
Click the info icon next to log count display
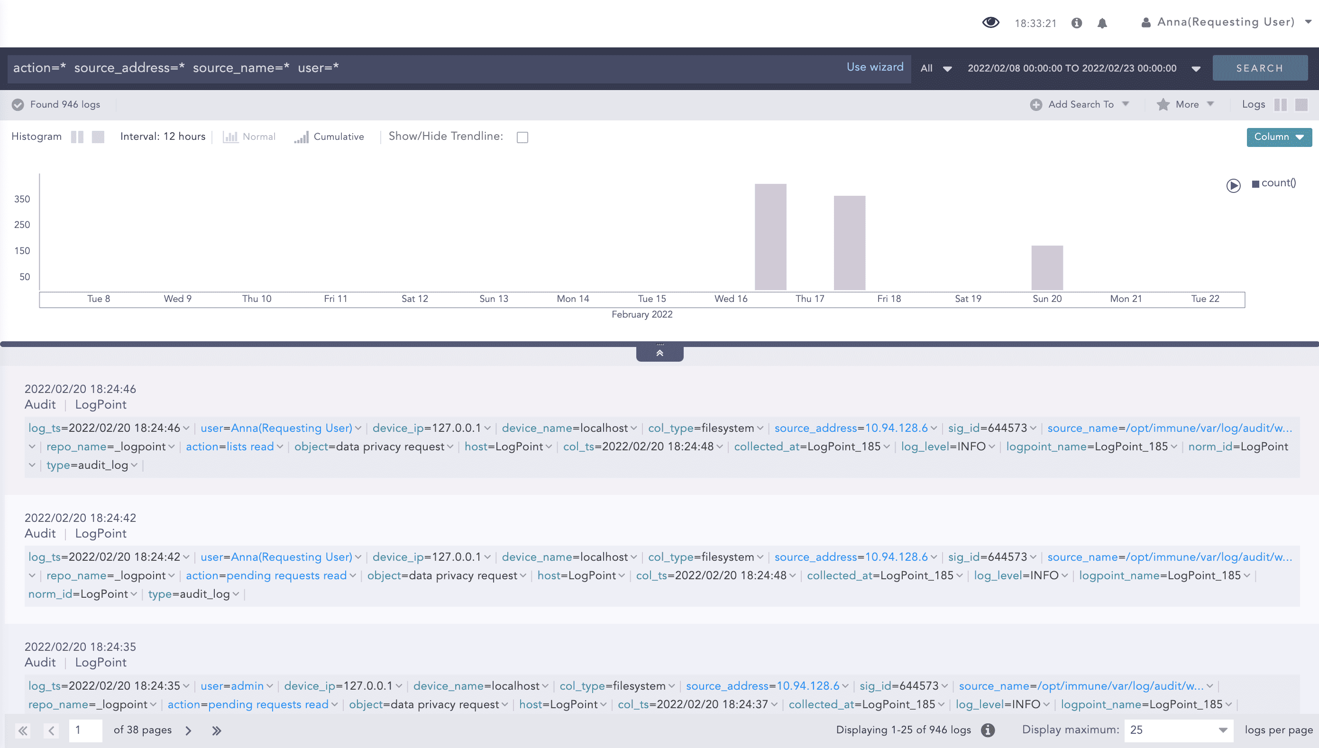[x=987, y=730]
